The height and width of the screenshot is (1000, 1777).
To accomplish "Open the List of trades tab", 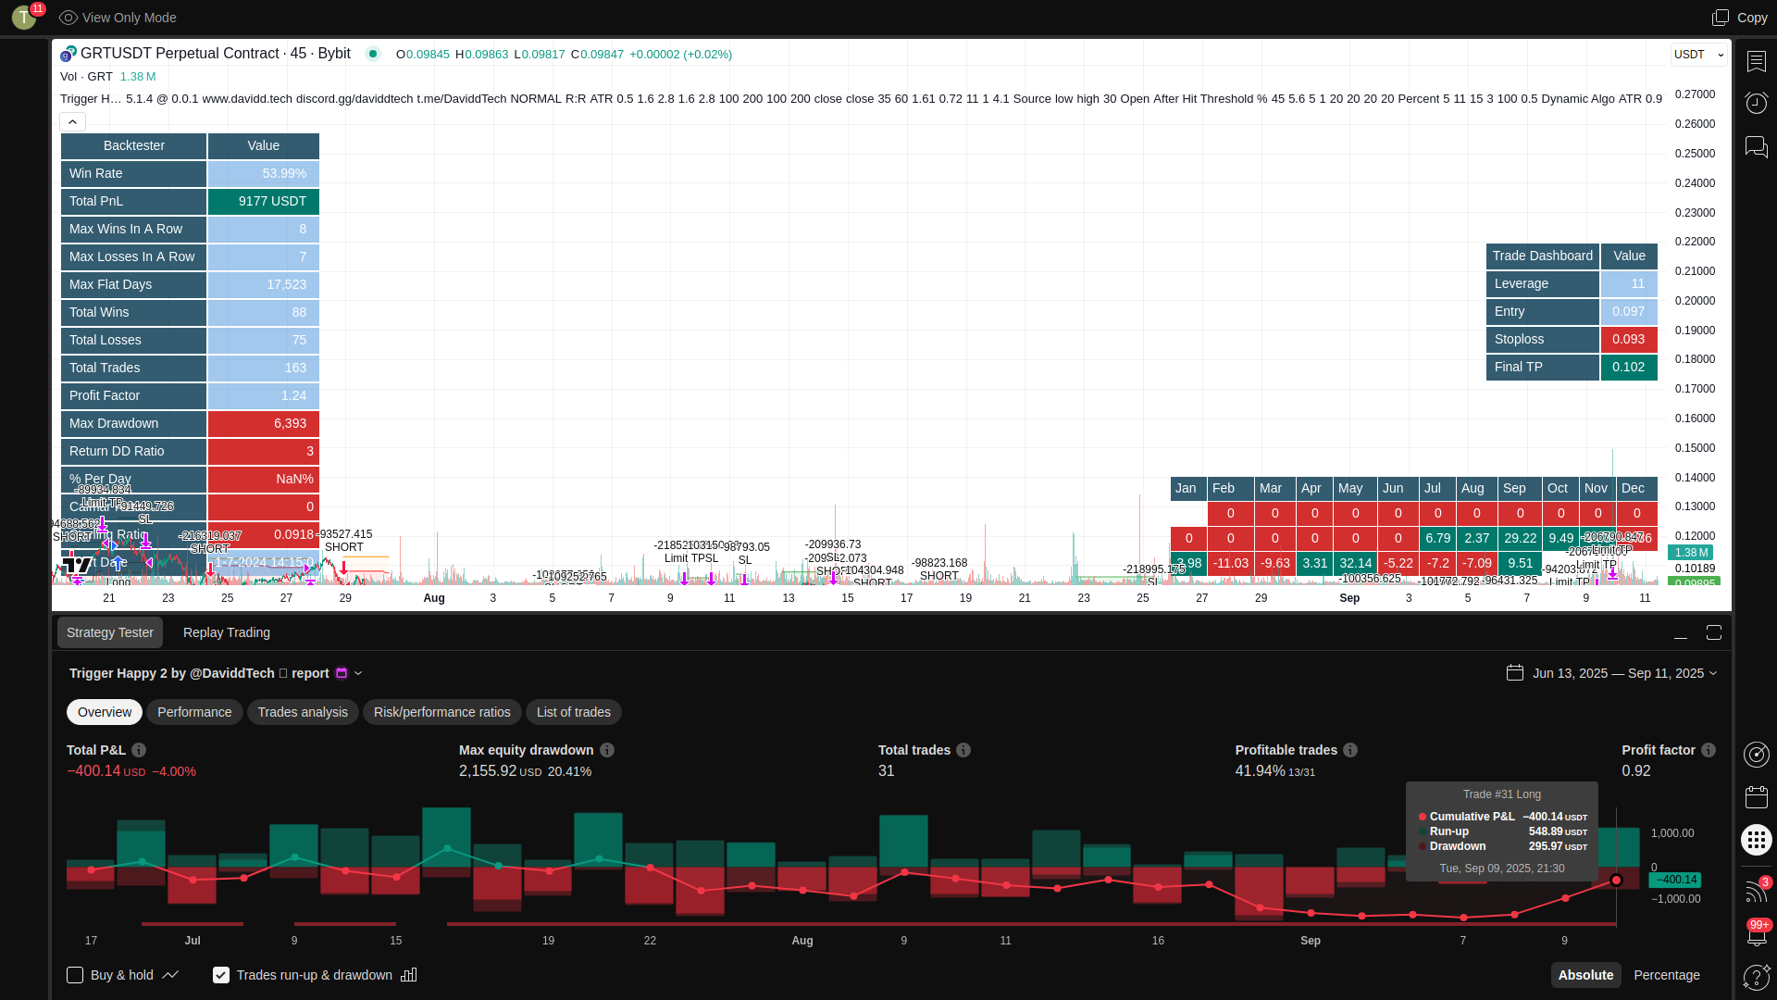I will [x=573, y=712].
